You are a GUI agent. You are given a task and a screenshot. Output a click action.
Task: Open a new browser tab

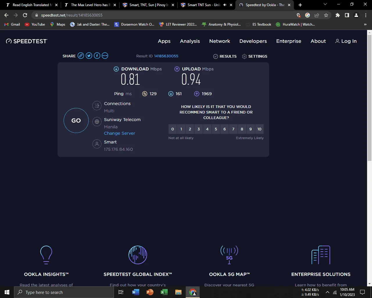[x=300, y=5]
